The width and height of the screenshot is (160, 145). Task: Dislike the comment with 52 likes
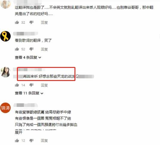(x=31, y=49)
